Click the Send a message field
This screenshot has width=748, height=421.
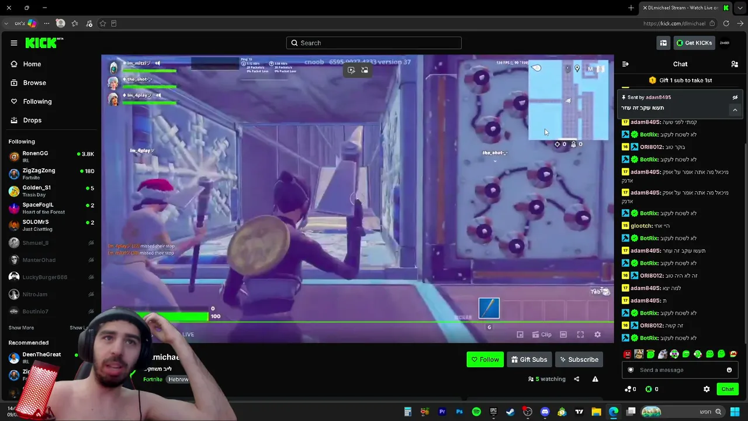click(x=680, y=370)
